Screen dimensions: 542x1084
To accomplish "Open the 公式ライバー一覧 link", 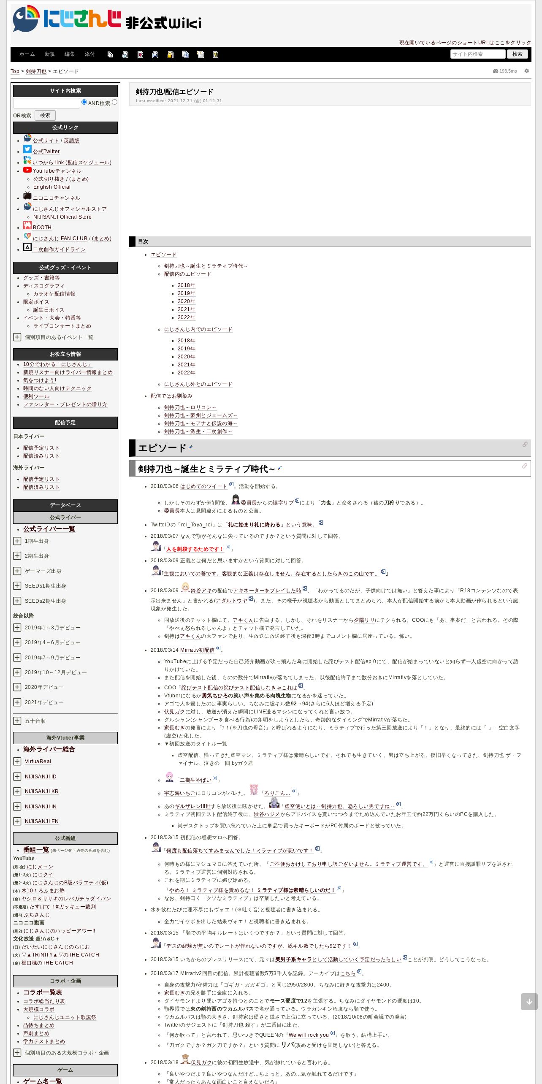I will pos(49,529).
